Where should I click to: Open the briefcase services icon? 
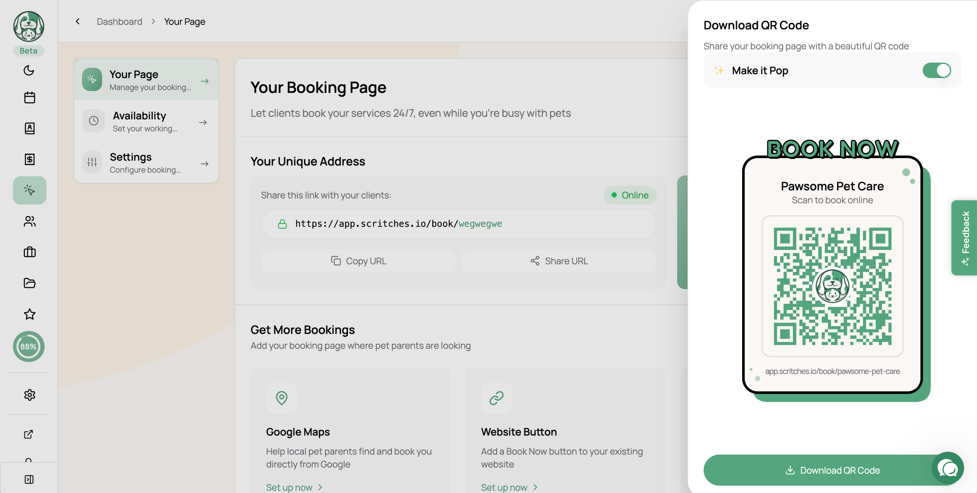click(30, 252)
